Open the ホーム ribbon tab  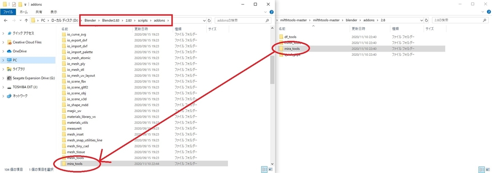[x=23, y=12]
